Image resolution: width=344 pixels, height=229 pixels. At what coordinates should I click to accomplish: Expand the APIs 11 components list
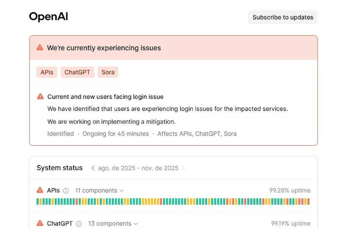(x=99, y=190)
